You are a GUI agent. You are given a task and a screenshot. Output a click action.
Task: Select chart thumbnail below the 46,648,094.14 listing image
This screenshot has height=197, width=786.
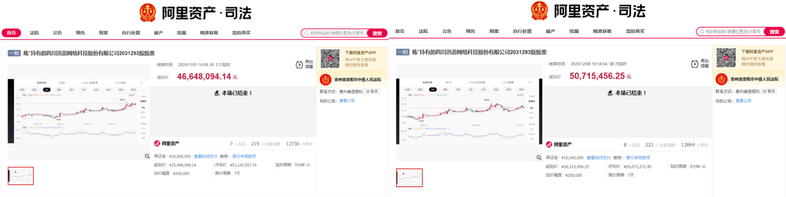coord(21,176)
